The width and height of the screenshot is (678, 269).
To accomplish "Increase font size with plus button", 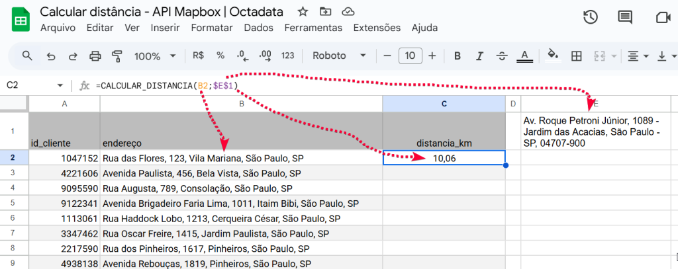I will coord(432,56).
